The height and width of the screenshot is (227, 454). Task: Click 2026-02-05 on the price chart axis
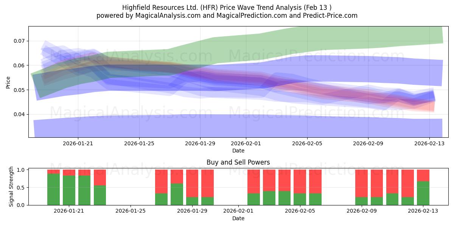[x=307, y=143]
